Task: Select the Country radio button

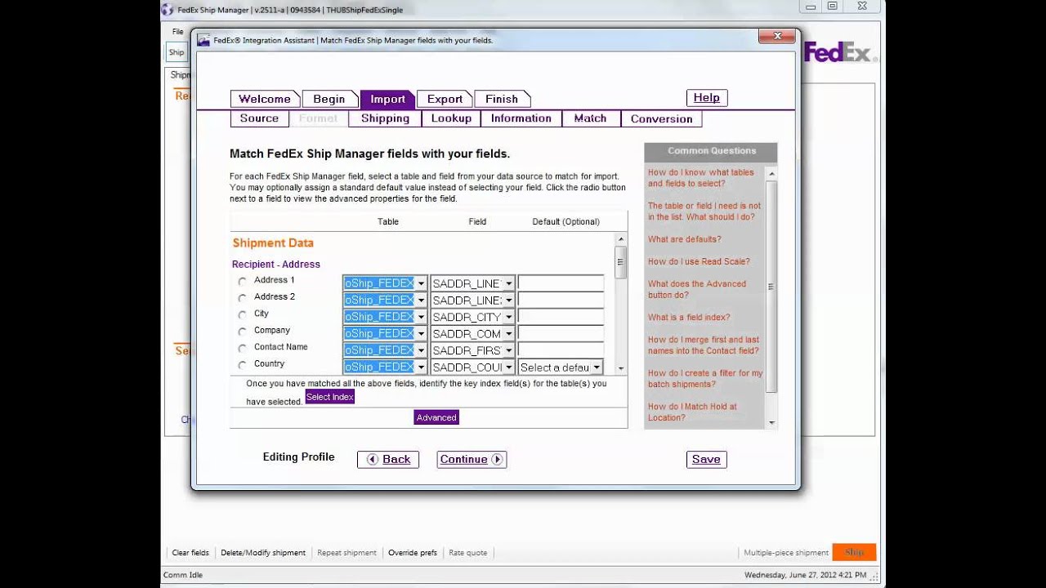Action: point(242,365)
